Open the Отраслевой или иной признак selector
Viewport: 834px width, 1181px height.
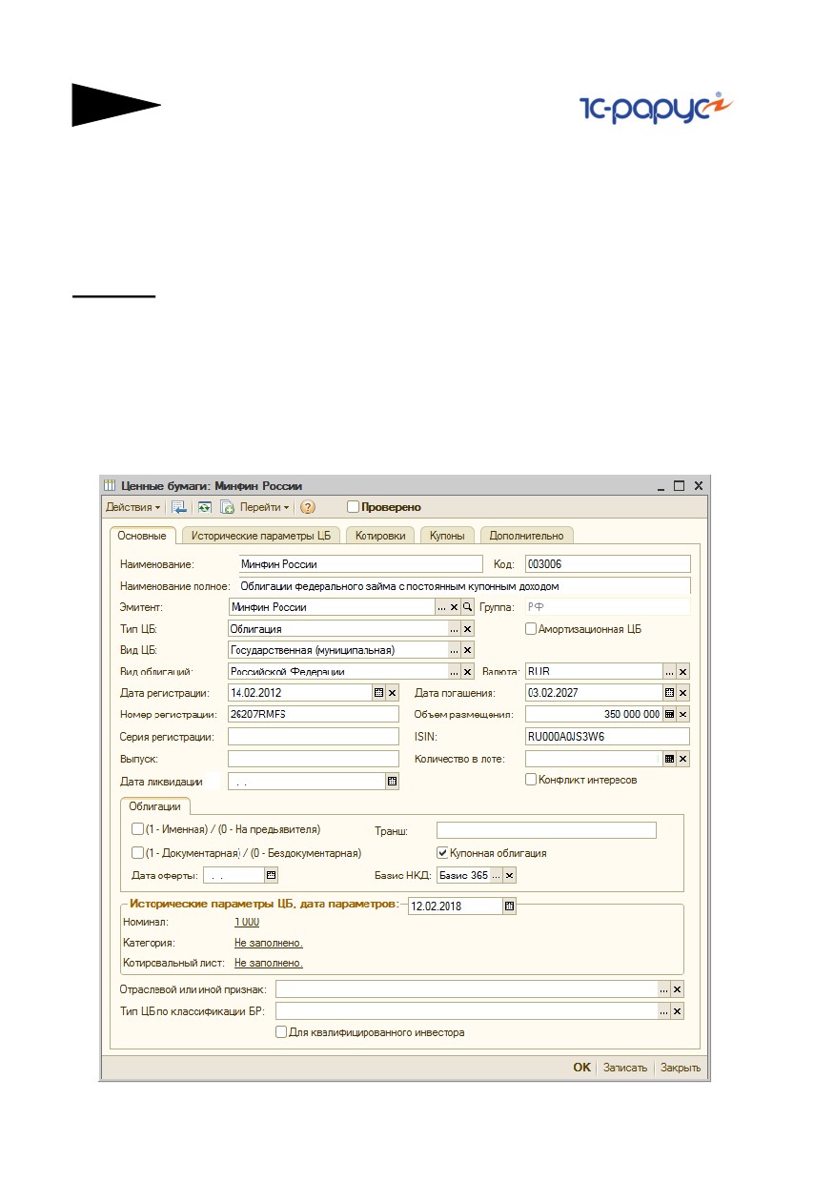pos(664,990)
